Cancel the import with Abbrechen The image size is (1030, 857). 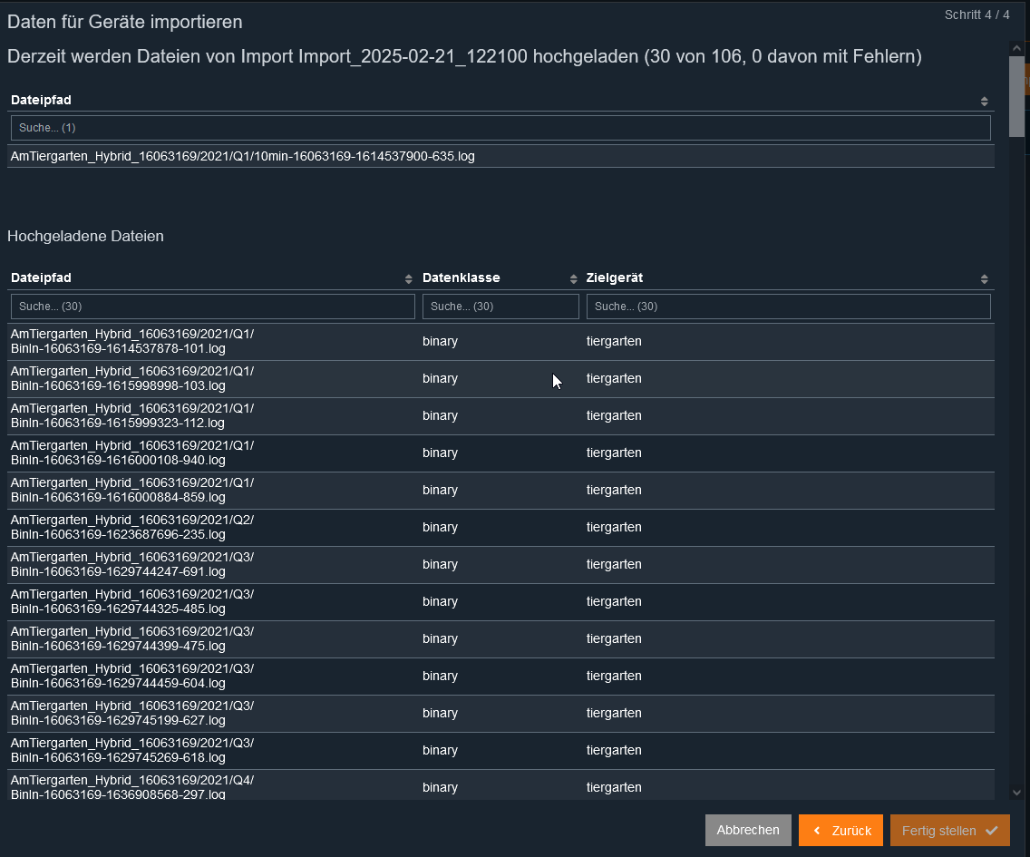(748, 831)
